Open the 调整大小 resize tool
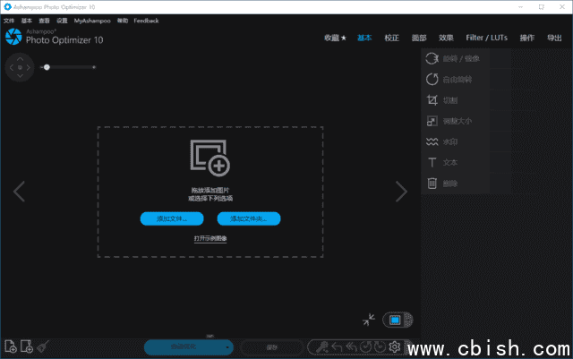The width and height of the screenshot is (573, 359). [x=456, y=121]
